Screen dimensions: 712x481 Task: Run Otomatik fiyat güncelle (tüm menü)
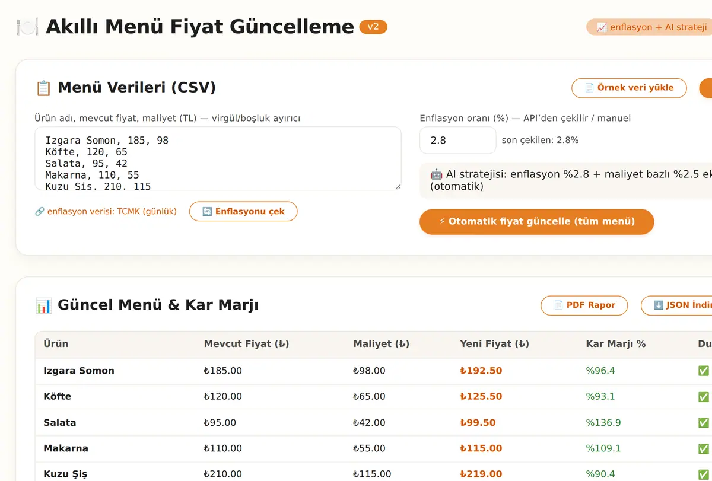(537, 222)
